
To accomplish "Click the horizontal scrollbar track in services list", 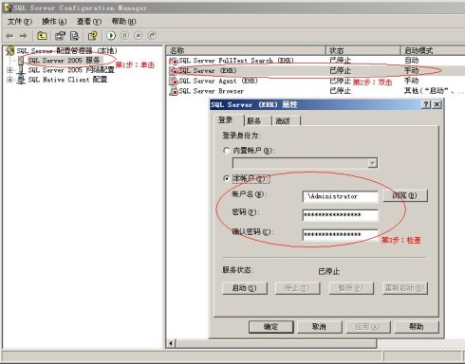I will pos(420,343).
